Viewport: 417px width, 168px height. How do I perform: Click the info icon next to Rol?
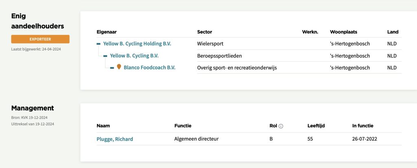click(x=281, y=126)
